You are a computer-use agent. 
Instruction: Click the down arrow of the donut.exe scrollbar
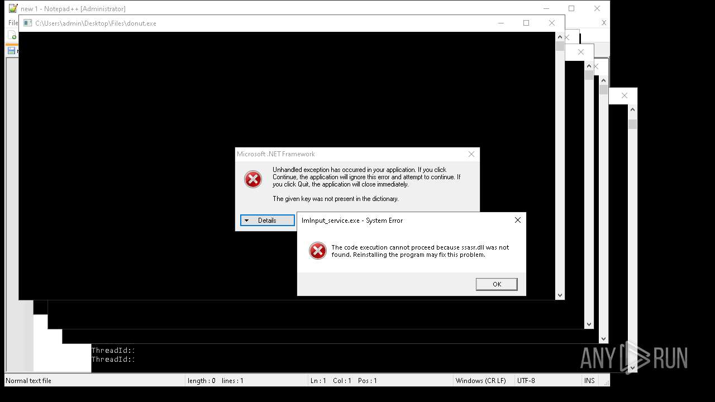click(x=560, y=295)
